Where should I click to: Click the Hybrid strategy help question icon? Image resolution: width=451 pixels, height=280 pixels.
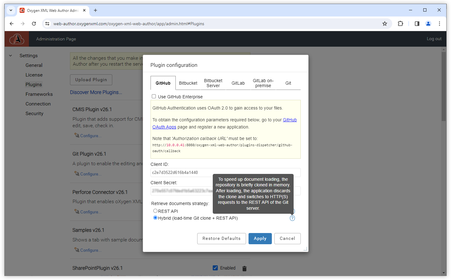[x=292, y=218]
